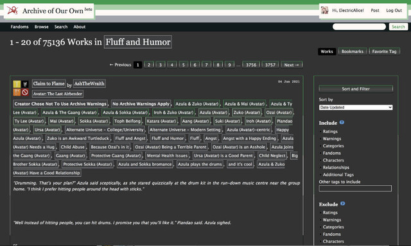This screenshot has width=411, height=246.
Task: Click the Next page arrow link
Action: [x=292, y=65]
